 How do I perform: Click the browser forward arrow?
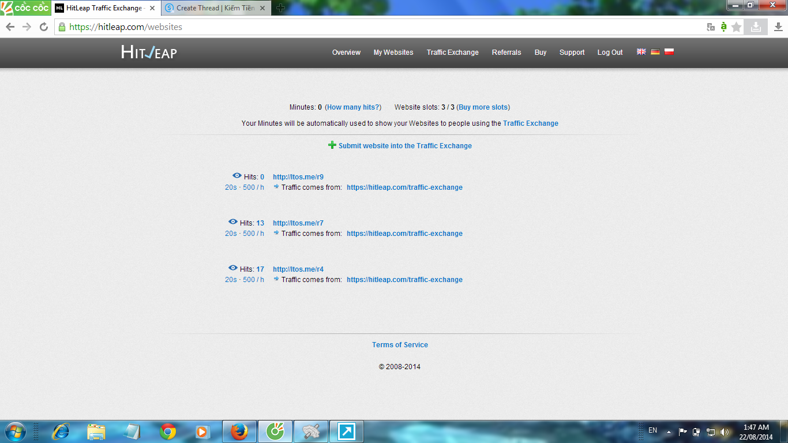[27, 27]
